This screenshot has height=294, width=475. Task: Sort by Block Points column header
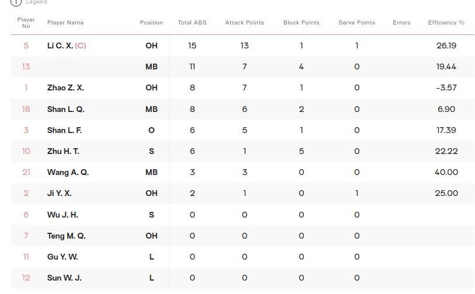pos(301,23)
